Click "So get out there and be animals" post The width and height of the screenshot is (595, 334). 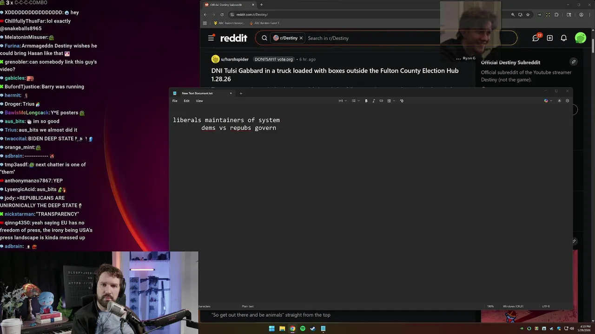(x=271, y=315)
